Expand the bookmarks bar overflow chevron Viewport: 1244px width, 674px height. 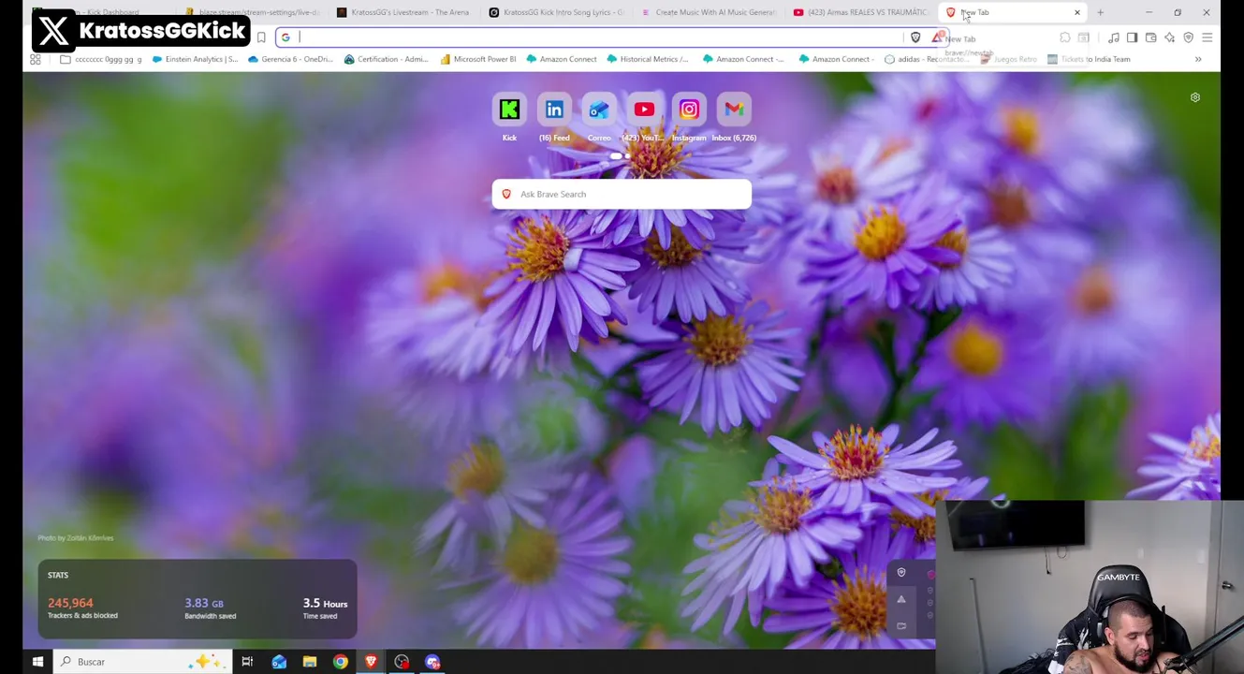click(1198, 59)
